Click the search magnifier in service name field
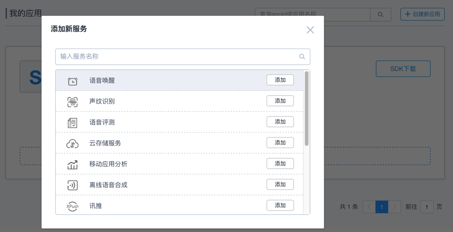The width and height of the screenshot is (453, 232). 302,57
